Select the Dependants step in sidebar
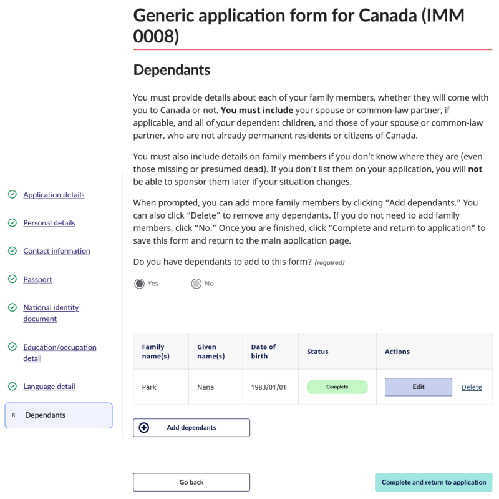 point(58,415)
